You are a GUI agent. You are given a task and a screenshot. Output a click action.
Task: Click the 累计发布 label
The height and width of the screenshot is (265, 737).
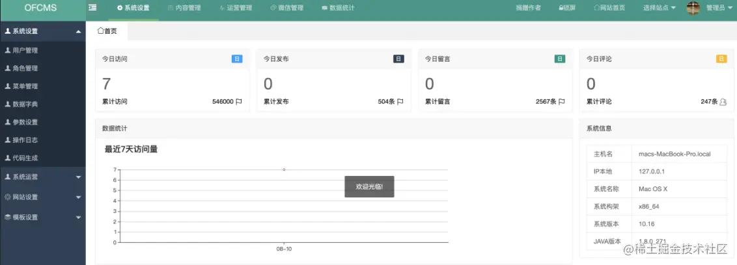point(276,101)
